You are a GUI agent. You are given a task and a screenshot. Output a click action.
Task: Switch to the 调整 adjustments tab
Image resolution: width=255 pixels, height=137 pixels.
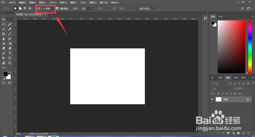click(x=220, y=78)
